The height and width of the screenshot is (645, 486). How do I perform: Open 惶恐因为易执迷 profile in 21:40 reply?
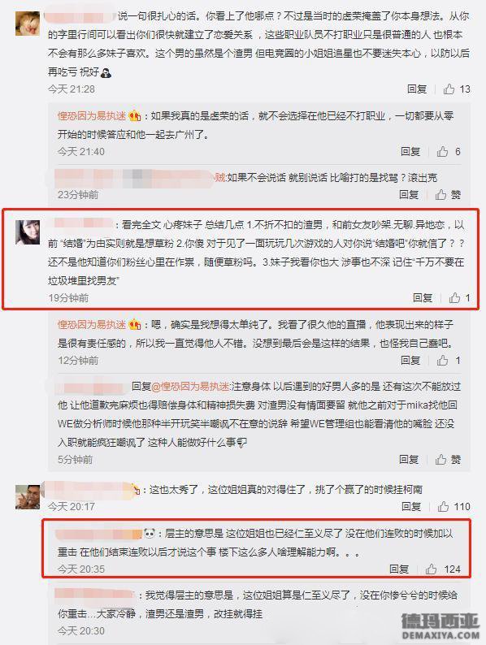92,116
